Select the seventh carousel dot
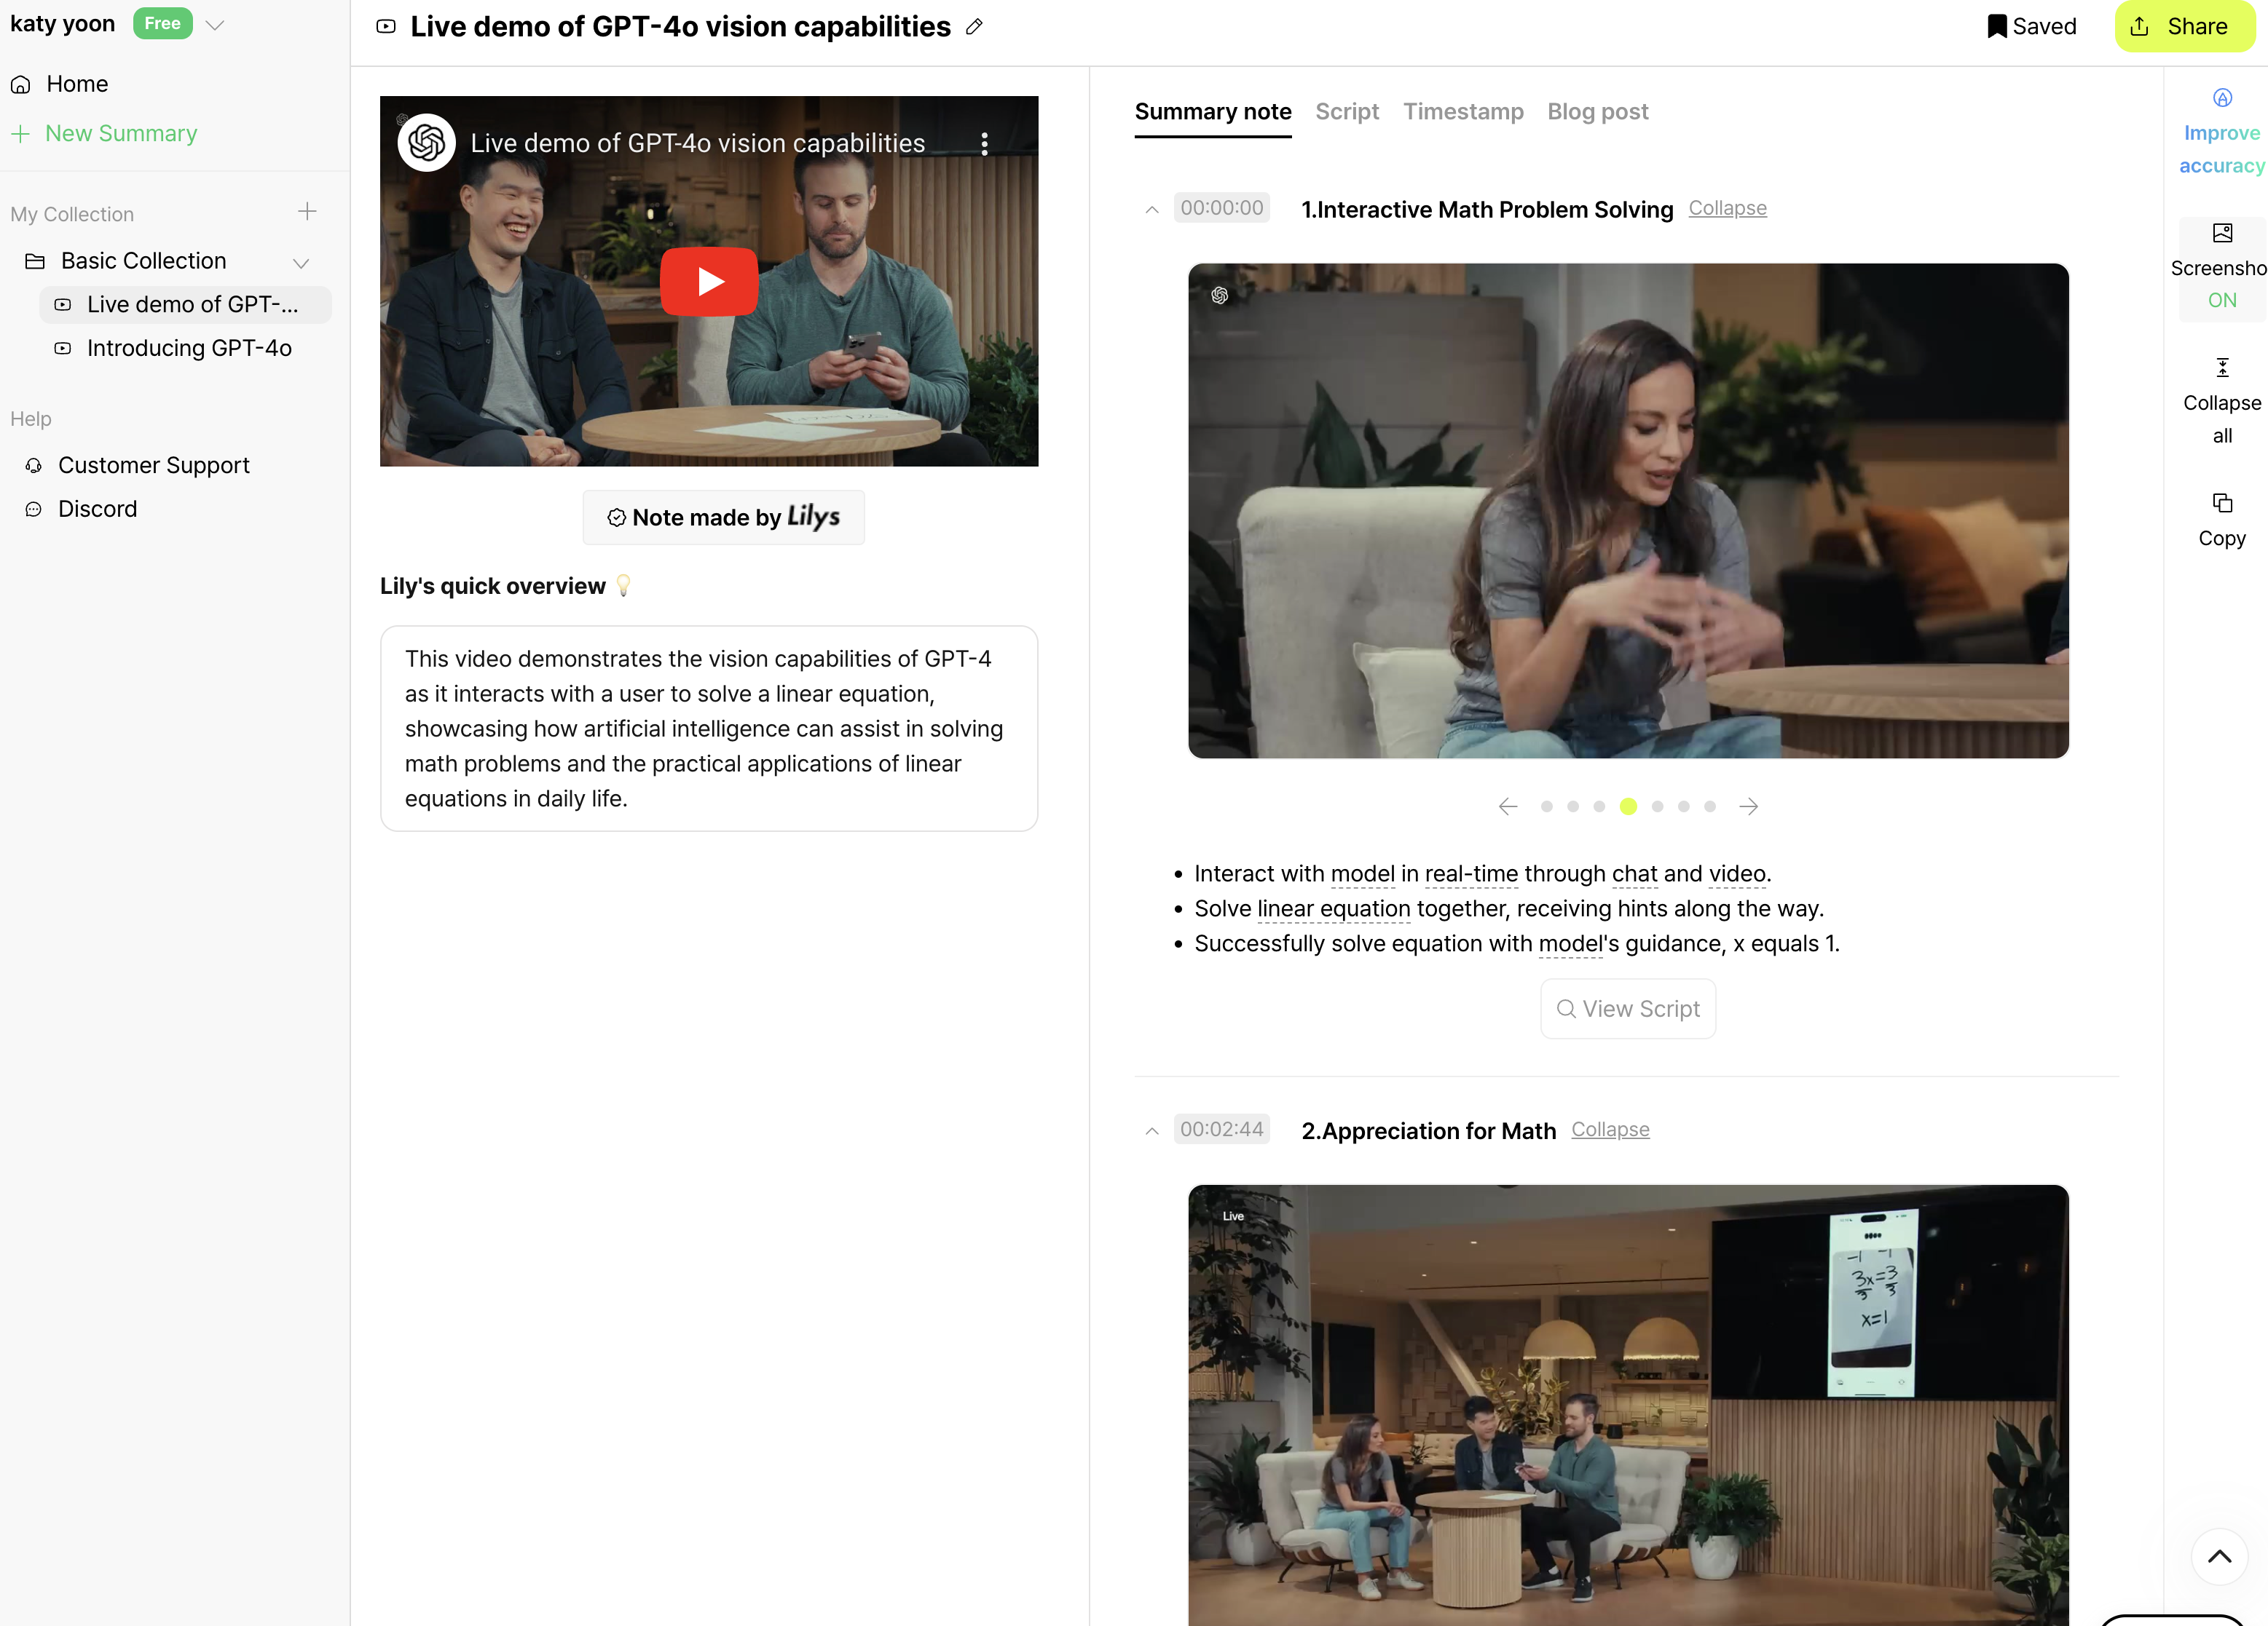 [x=1710, y=806]
